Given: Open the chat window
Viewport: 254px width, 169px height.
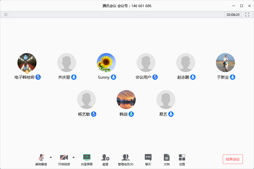Looking at the screenshot, I should (148, 158).
